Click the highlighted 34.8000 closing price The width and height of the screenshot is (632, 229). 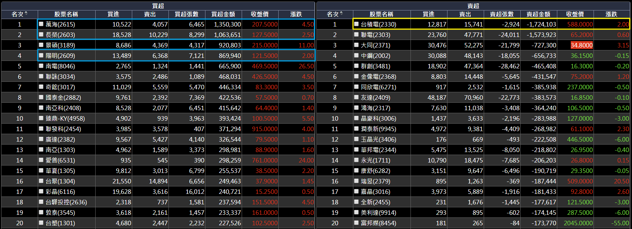tap(582, 45)
